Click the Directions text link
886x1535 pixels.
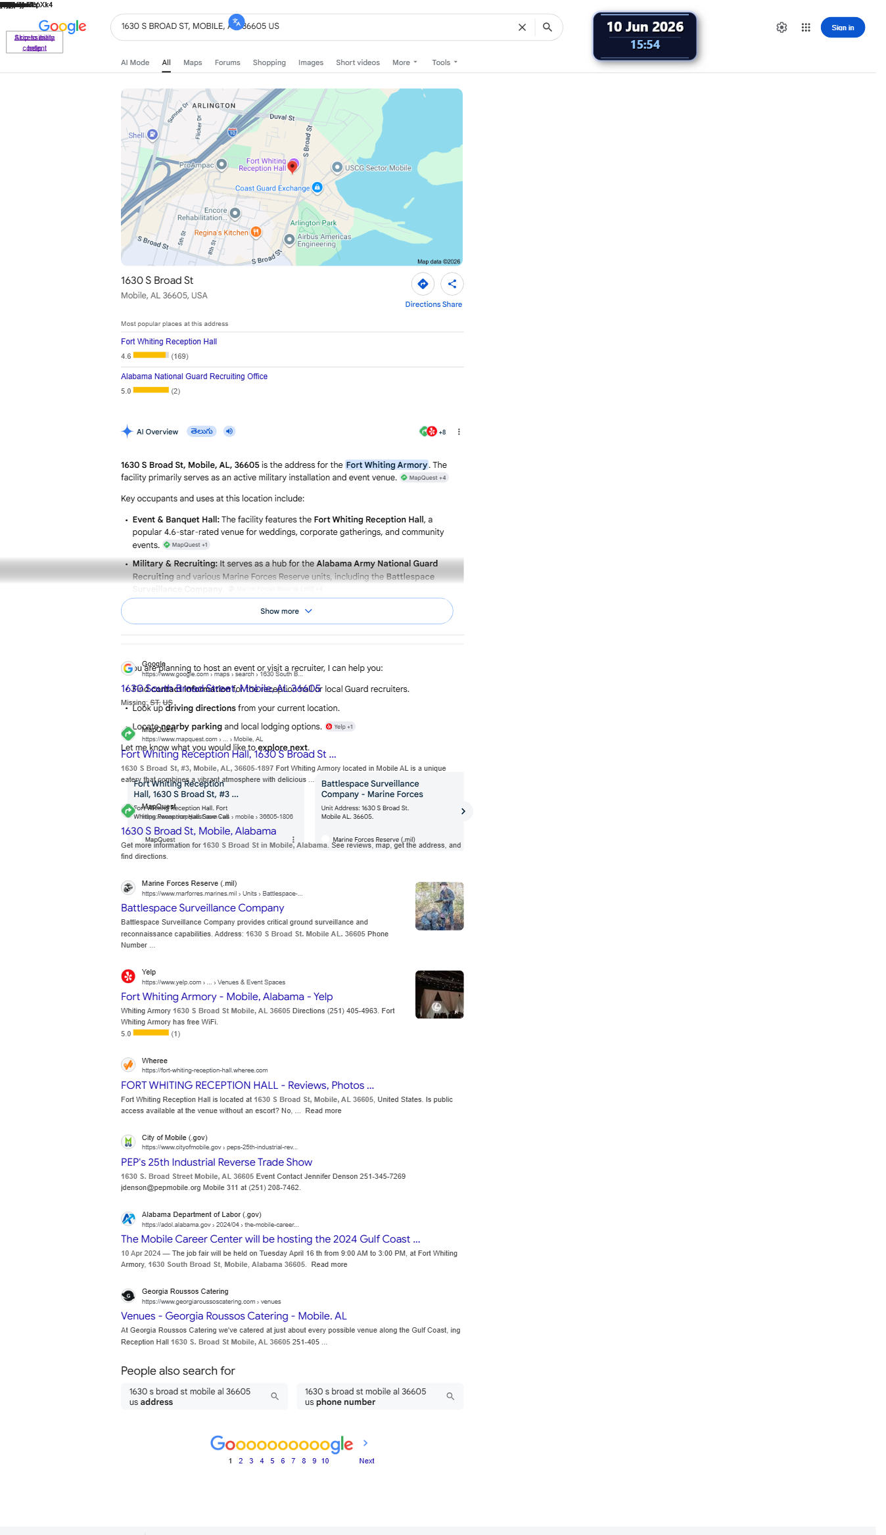click(423, 304)
